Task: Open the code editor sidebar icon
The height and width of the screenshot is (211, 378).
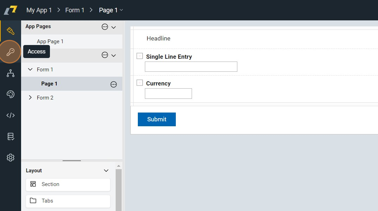Action: click(11, 115)
